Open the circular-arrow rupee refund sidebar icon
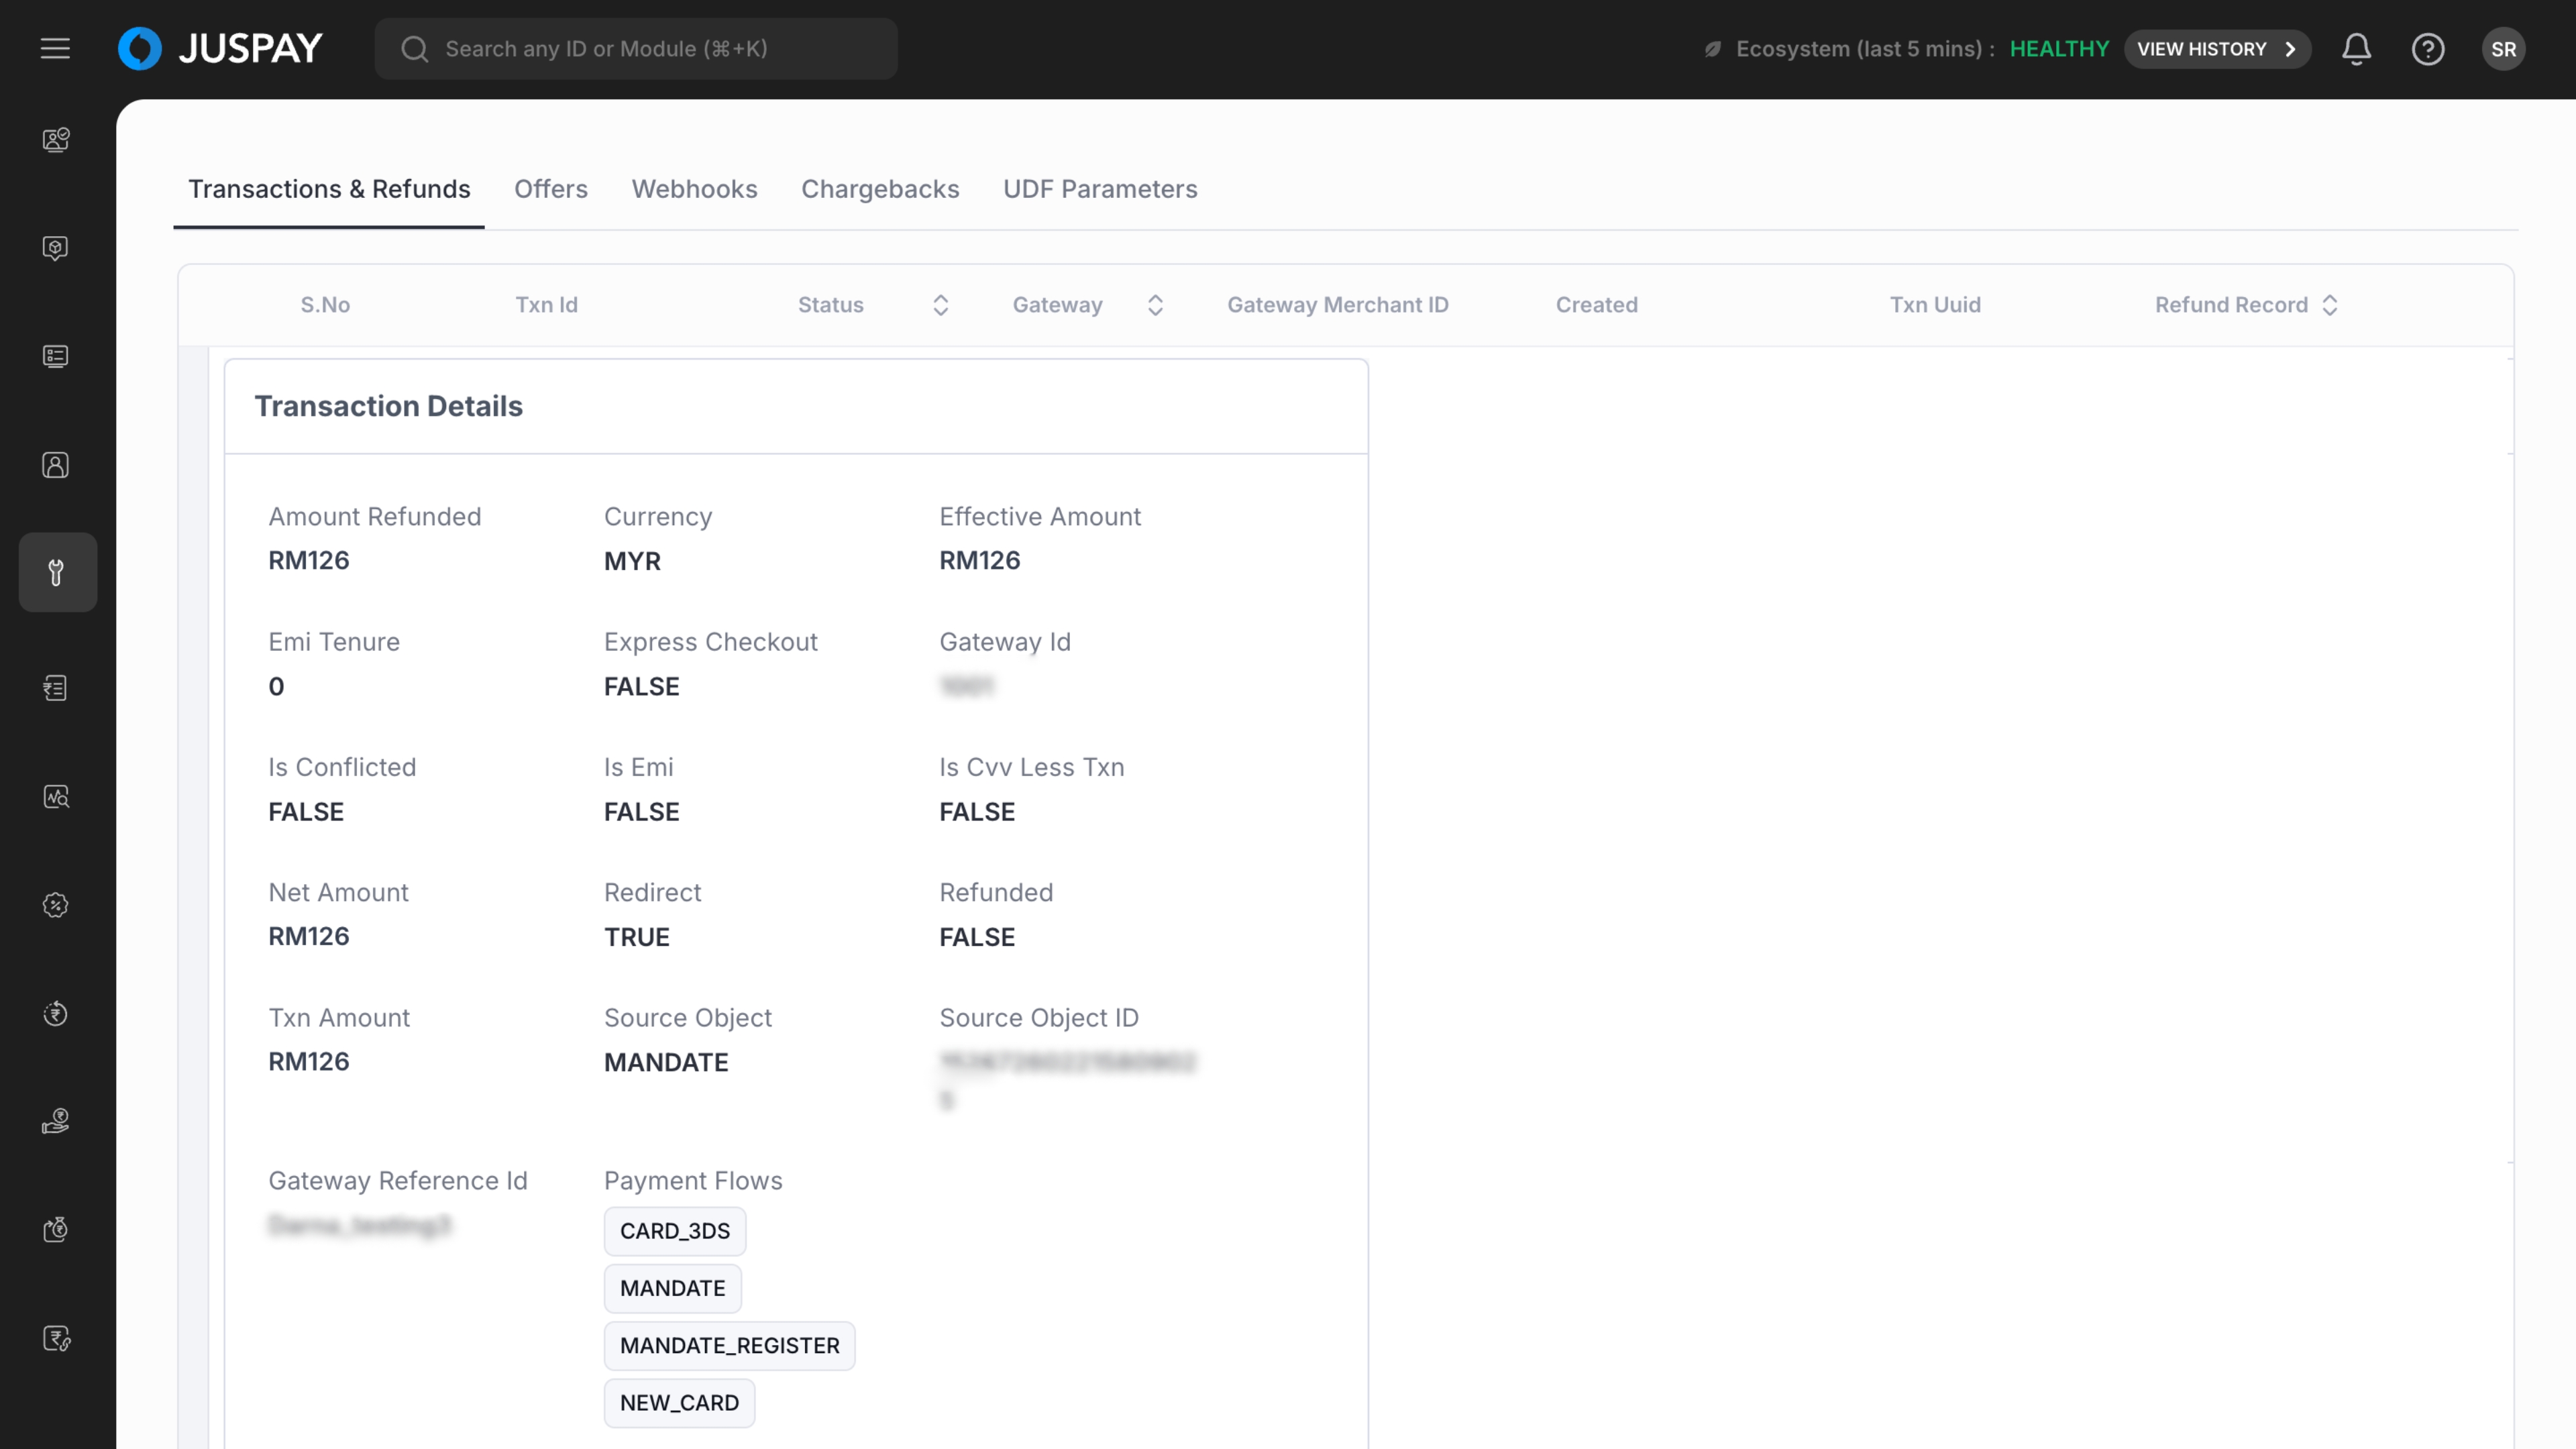Viewport: 2576px width, 1449px height. (56, 1013)
